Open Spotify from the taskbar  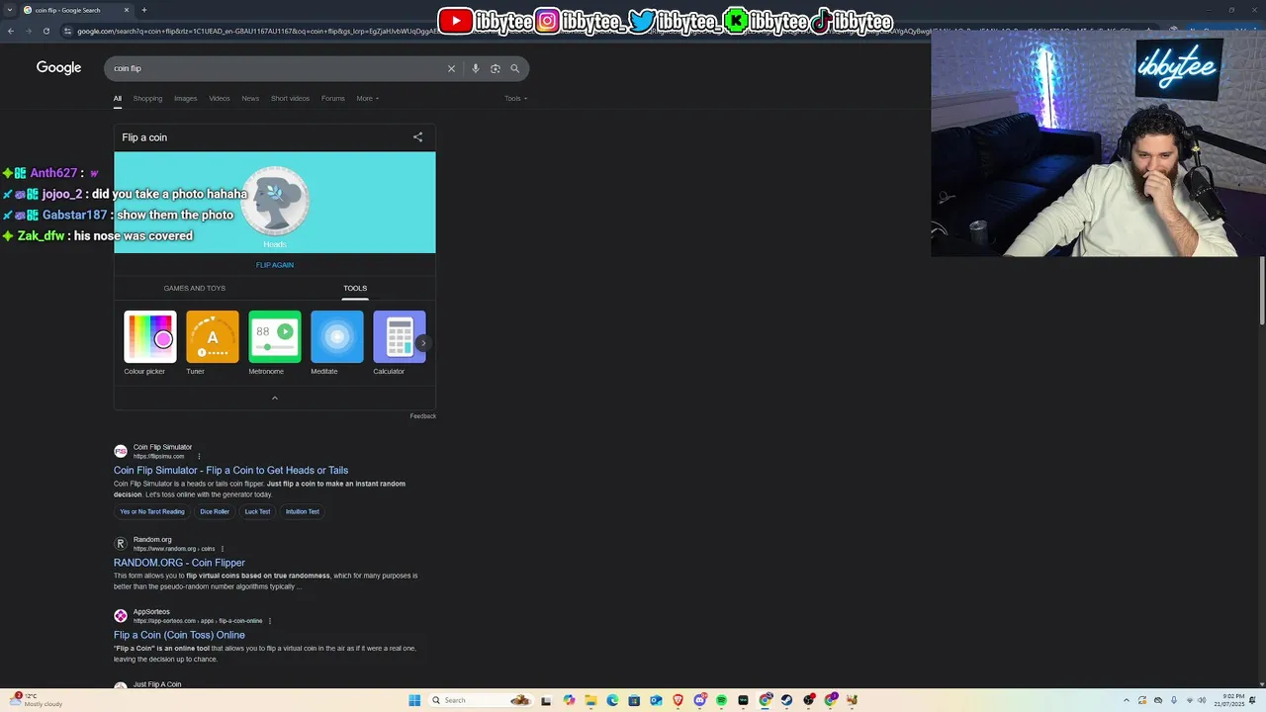tap(721, 700)
